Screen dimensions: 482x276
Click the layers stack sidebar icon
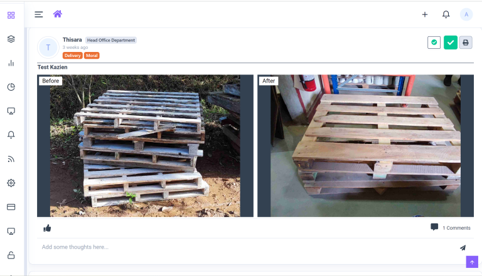(11, 39)
